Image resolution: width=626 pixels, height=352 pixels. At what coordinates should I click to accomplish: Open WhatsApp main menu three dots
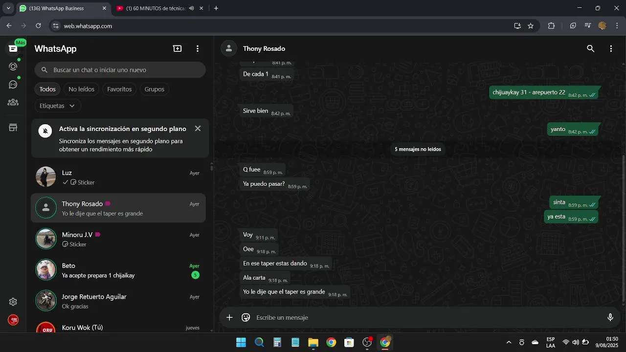pyautogui.click(x=198, y=48)
